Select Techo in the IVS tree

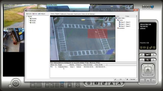pos(33,22)
